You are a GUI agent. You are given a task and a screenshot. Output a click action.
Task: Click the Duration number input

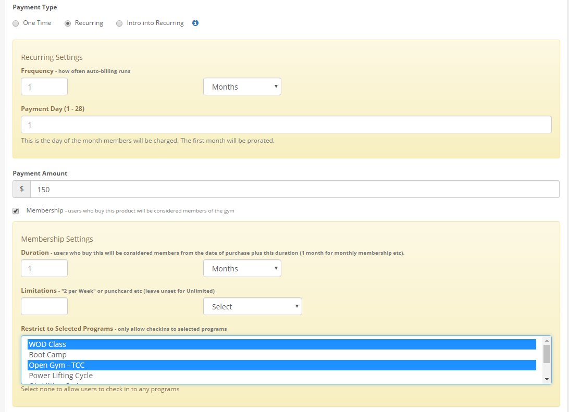click(x=44, y=269)
